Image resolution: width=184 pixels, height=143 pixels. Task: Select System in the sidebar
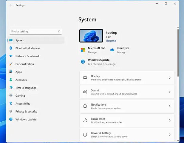pyautogui.click(x=36, y=40)
